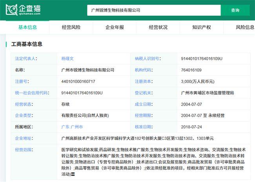Switch to the 经营风险 tab

(71, 27)
